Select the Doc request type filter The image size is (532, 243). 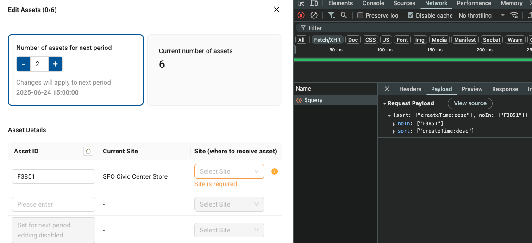(353, 40)
